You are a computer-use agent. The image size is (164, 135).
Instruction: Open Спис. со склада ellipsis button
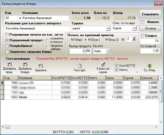[x=134, y=28]
